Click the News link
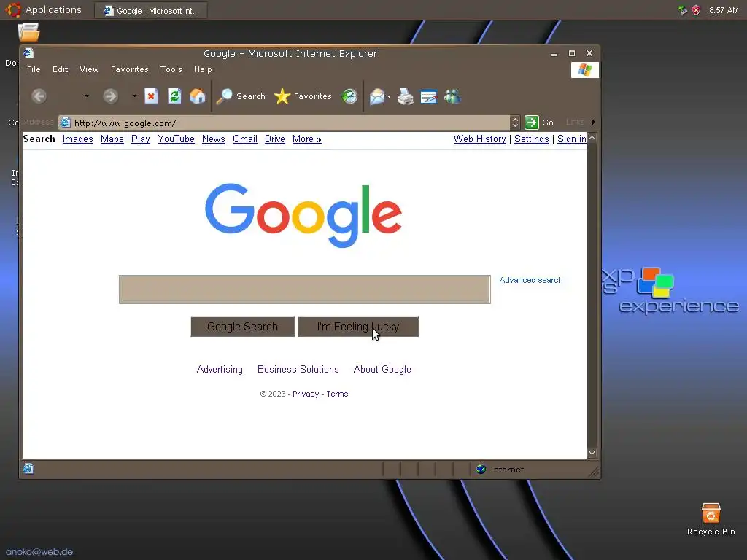Screen dimensions: 747x560 pyautogui.click(x=214, y=139)
